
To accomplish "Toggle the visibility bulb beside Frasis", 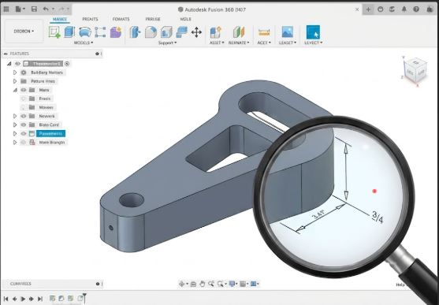I will pyautogui.click(x=24, y=99).
